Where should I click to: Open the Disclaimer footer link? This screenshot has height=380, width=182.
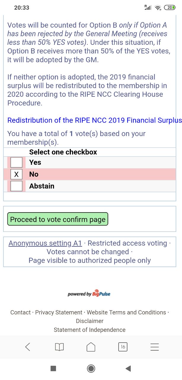[90, 321]
